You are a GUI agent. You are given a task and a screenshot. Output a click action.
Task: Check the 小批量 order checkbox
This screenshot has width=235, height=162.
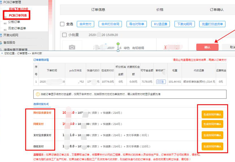pos(64,35)
